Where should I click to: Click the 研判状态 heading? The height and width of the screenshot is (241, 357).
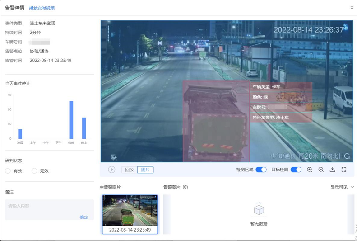(14, 161)
